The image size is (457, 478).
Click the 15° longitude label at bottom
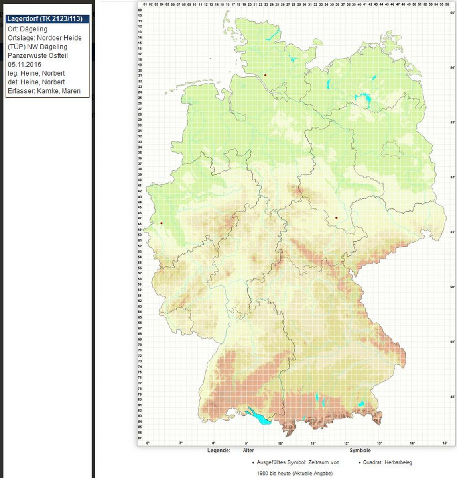click(445, 443)
